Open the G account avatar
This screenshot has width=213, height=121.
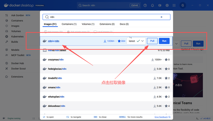(183, 5)
